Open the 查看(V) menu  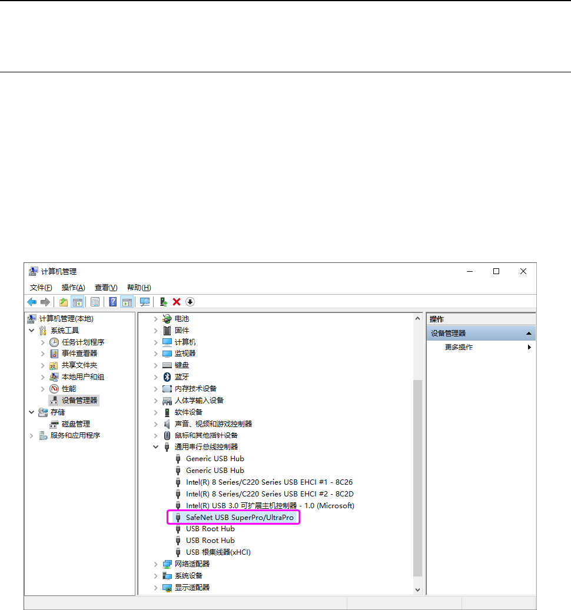click(106, 288)
